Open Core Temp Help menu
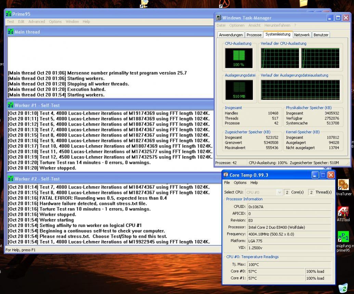Image resolution: width=354 pixels, height=294 pixels. tap(254, 182)
